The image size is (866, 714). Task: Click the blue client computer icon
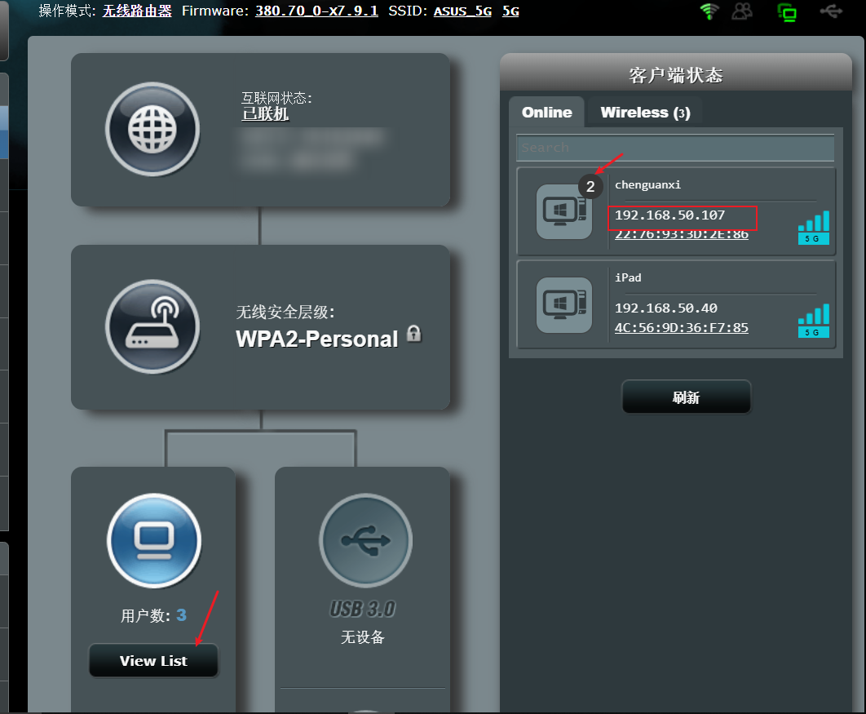(x=153, y=540)
